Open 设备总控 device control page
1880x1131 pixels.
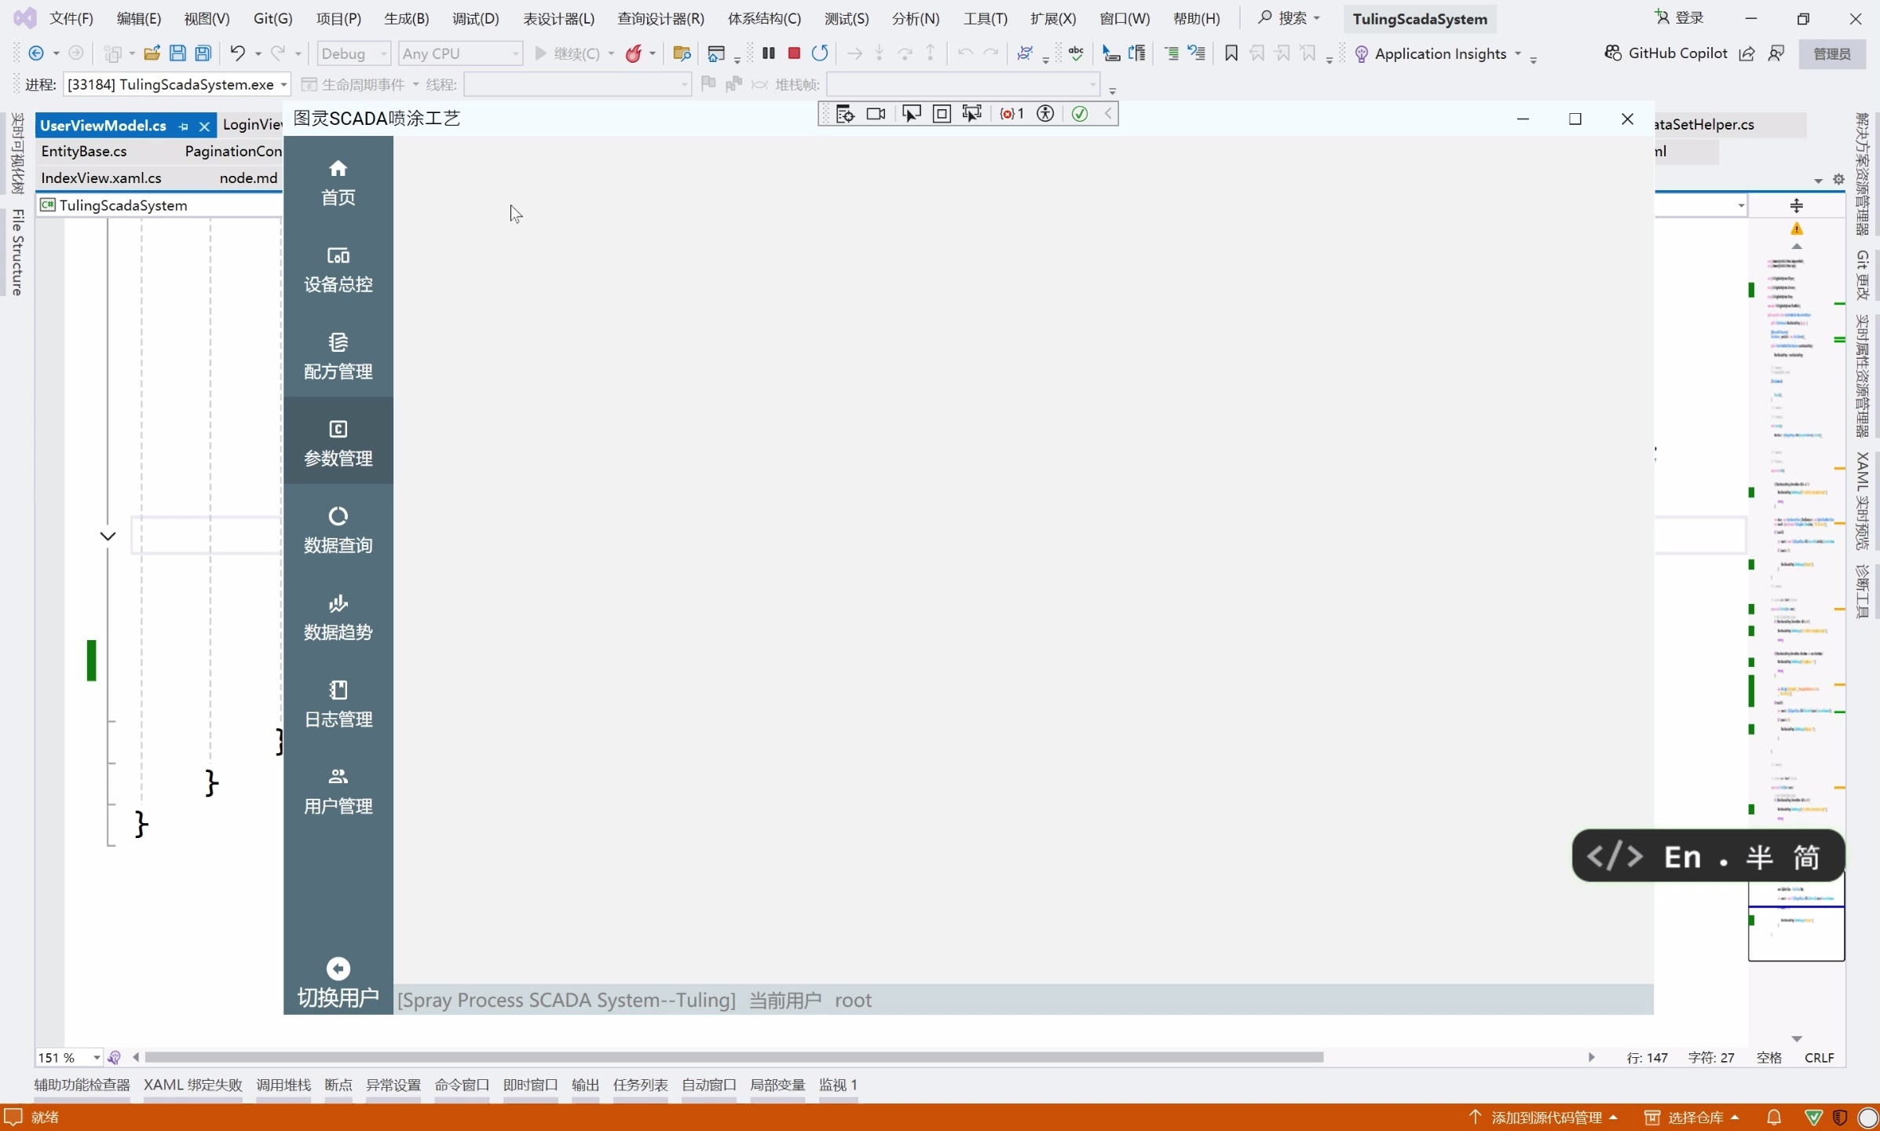coord(338,269)
